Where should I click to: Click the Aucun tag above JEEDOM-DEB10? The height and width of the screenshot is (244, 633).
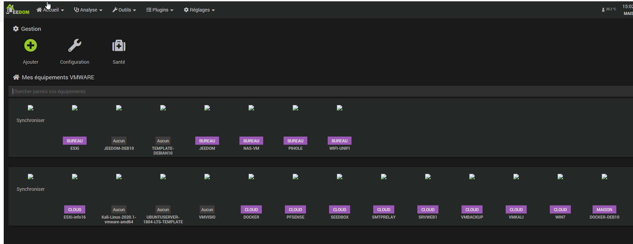click(119, 141)
